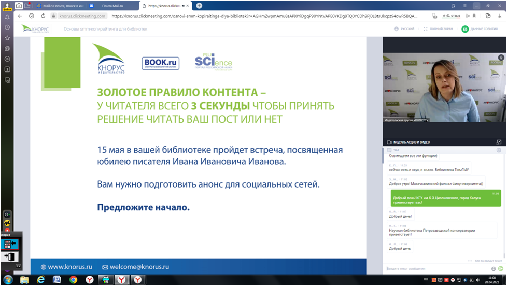Click the chat message input field
The image size is (507, 286).
point(436,268)
